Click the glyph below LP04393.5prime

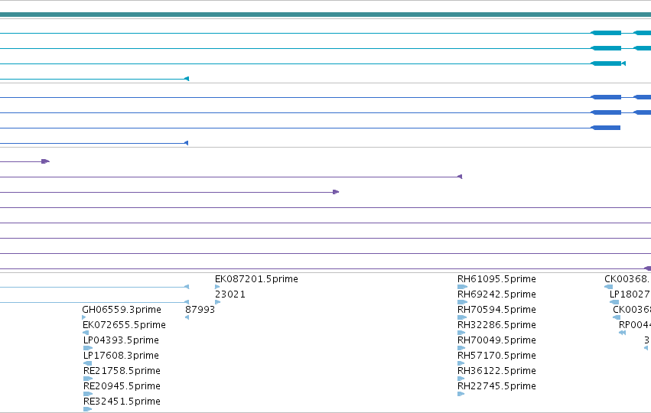click(88, 348)
